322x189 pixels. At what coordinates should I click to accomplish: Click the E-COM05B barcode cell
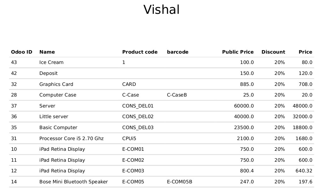179,182
